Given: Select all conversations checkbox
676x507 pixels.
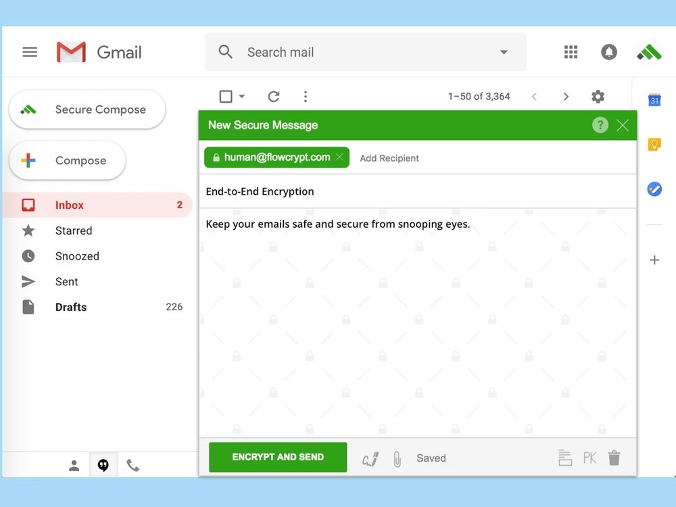Looking at the screenshot, I should pyautogui.click(x=224, y=96).
